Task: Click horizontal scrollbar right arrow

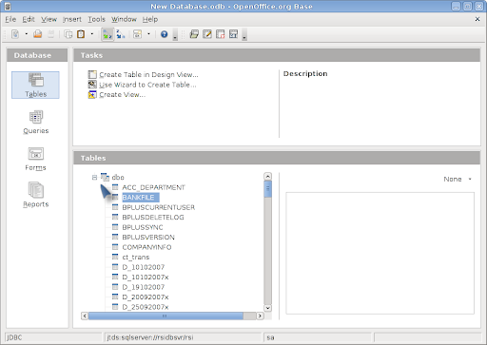Action: click(260, 316)
